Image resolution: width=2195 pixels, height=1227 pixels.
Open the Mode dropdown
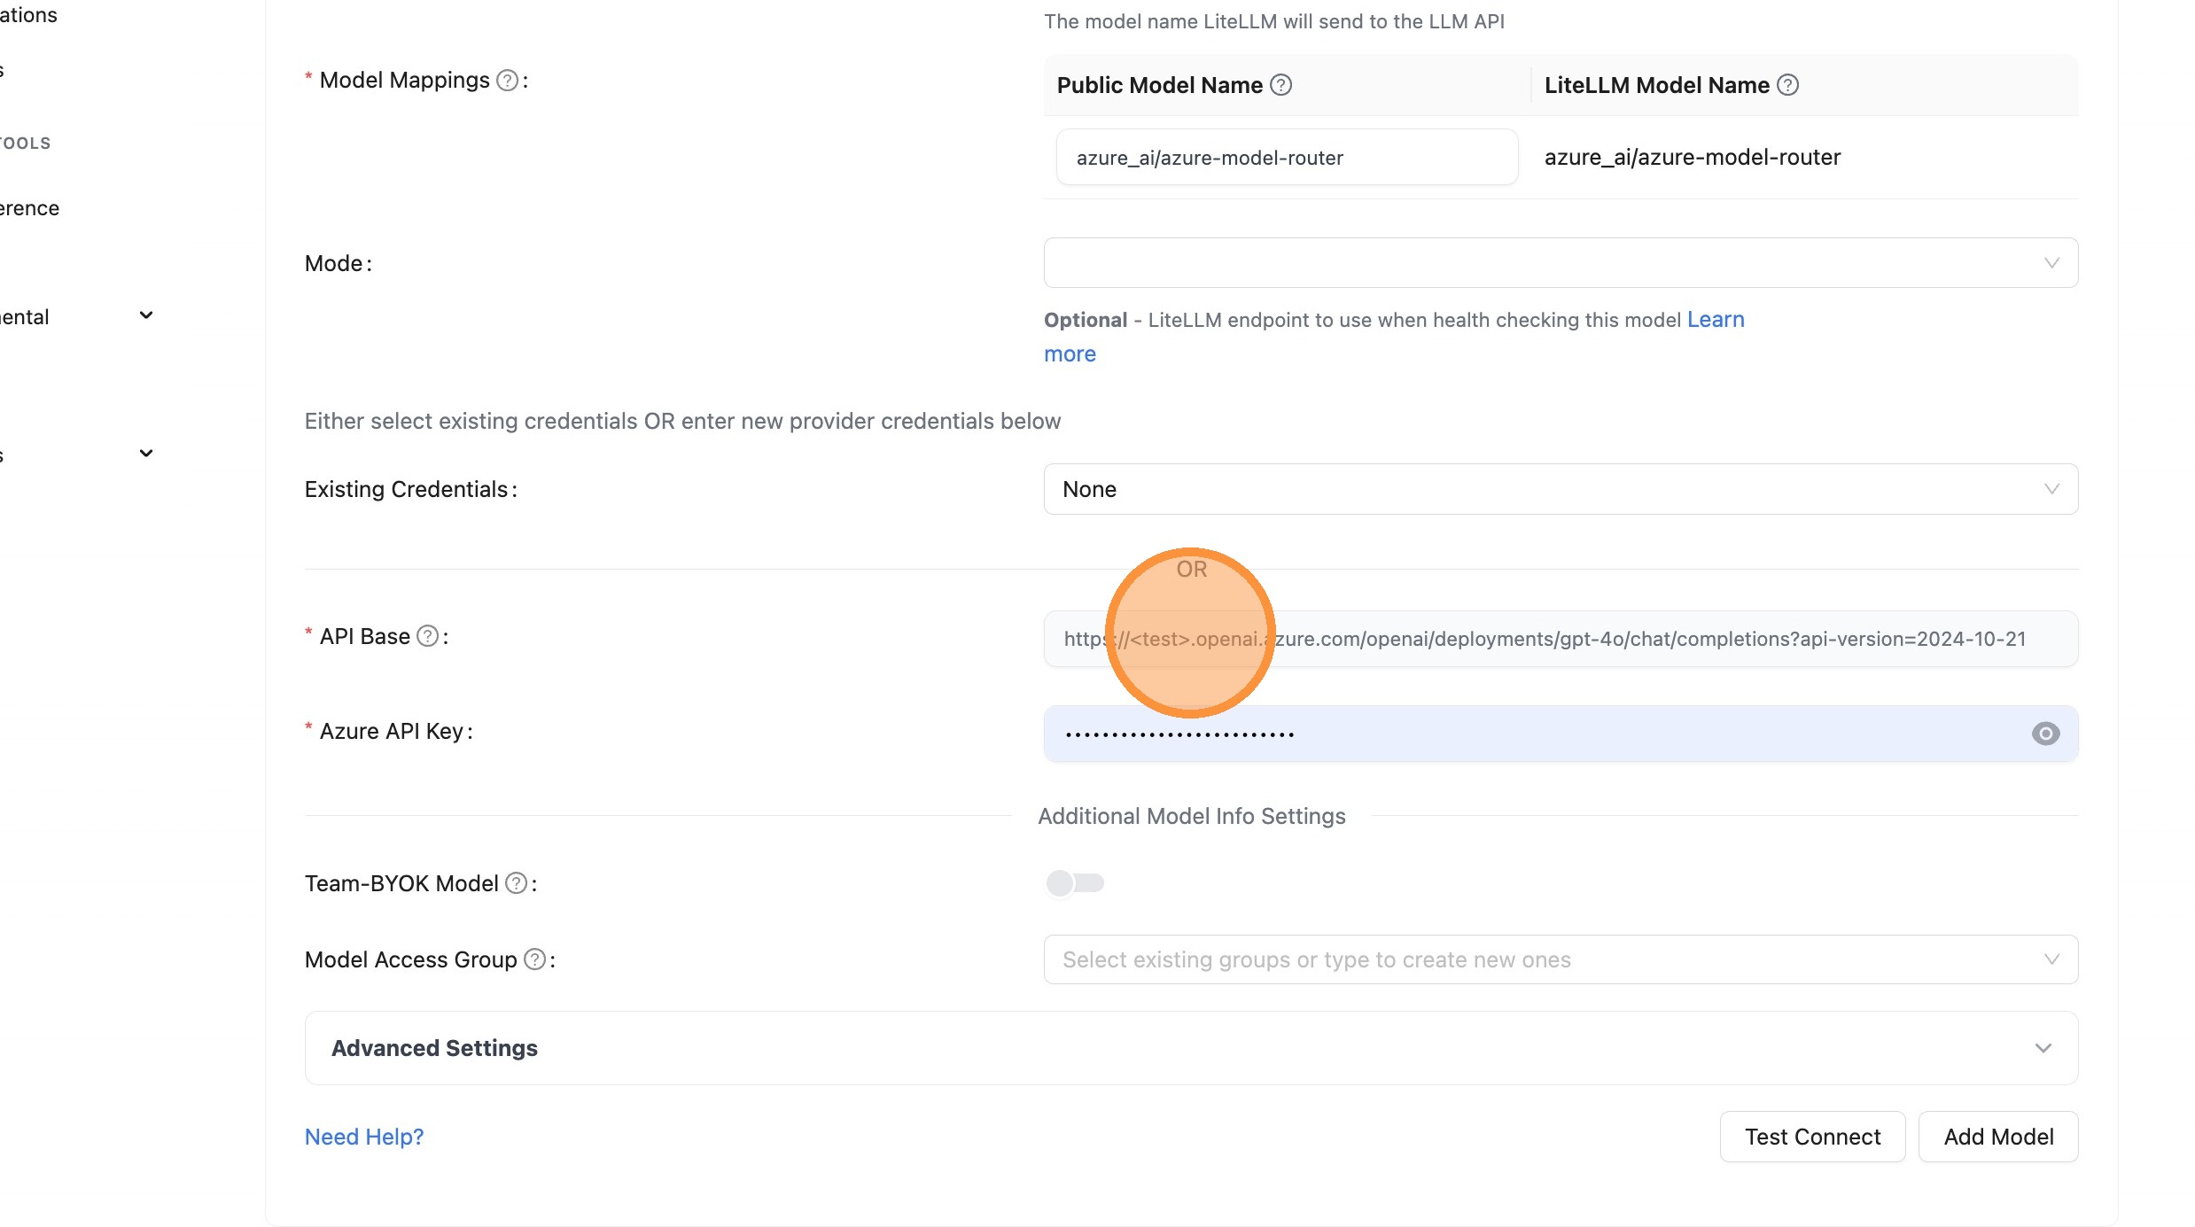click(1561, 262)
